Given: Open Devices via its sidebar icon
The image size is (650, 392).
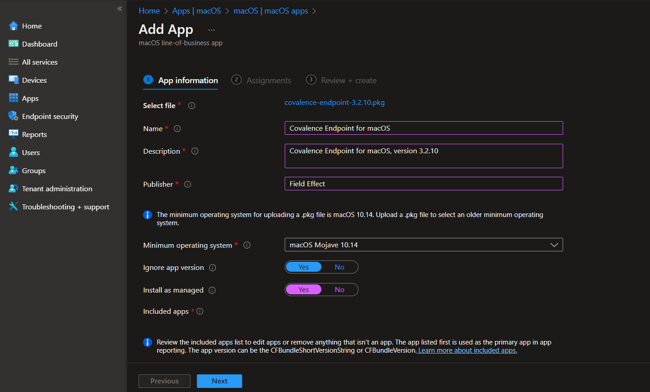Looking at the screenshot, I should [x=14, y=80].
